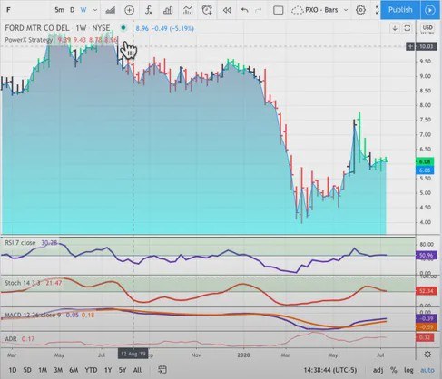Open the Indicators fx menu
This screenshot has width=442, height=379.
pyautogui.click(x=148, y=10)
